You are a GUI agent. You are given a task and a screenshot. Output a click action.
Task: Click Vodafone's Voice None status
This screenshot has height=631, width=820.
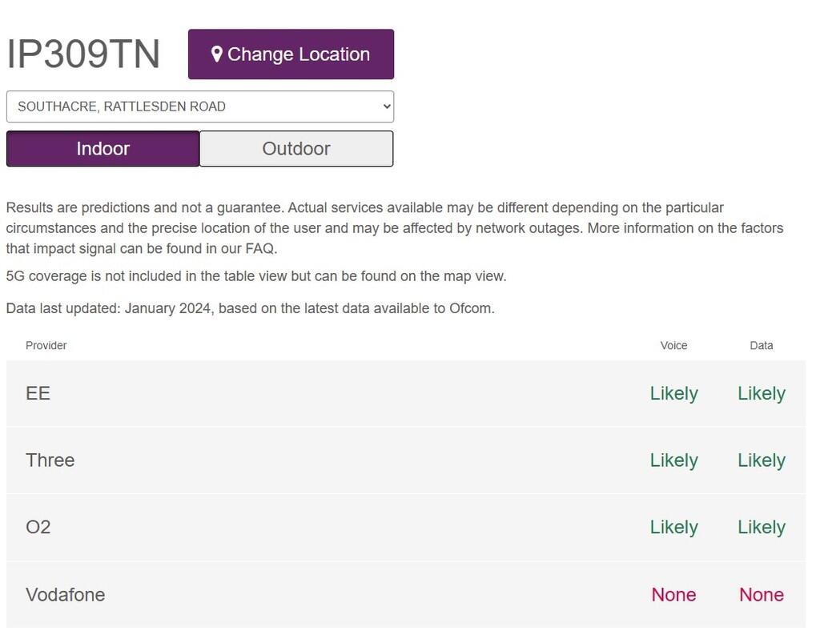pos(673,594)
